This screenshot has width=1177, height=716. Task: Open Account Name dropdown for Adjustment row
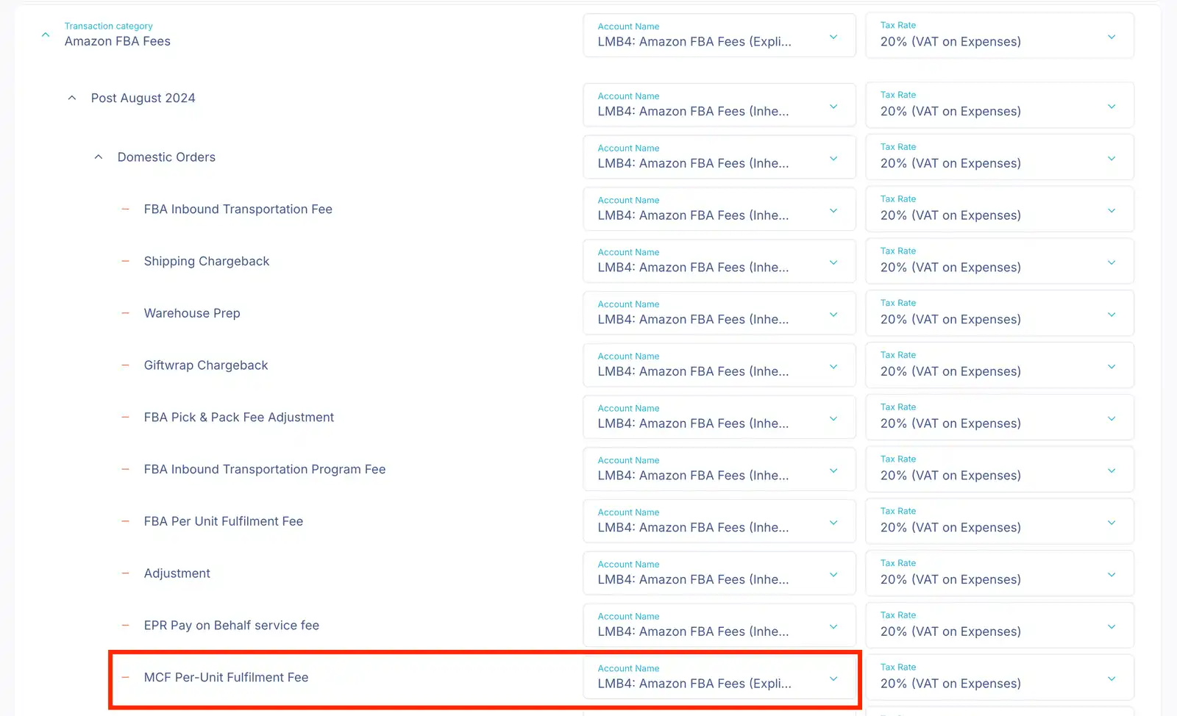[719, 573]
